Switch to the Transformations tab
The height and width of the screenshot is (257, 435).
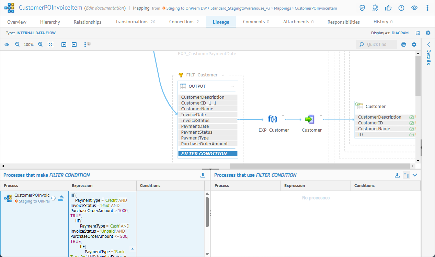(135, 22)
